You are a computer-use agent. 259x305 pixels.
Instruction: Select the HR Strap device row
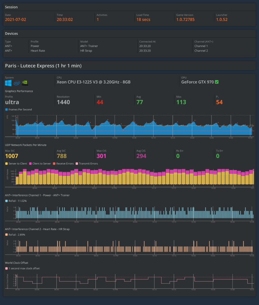(86, 51)
